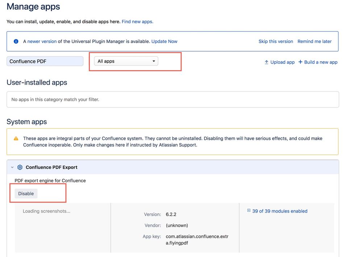Collapse the Confluence PDF Export row chevron
The image size is (362, 257).
12,167
